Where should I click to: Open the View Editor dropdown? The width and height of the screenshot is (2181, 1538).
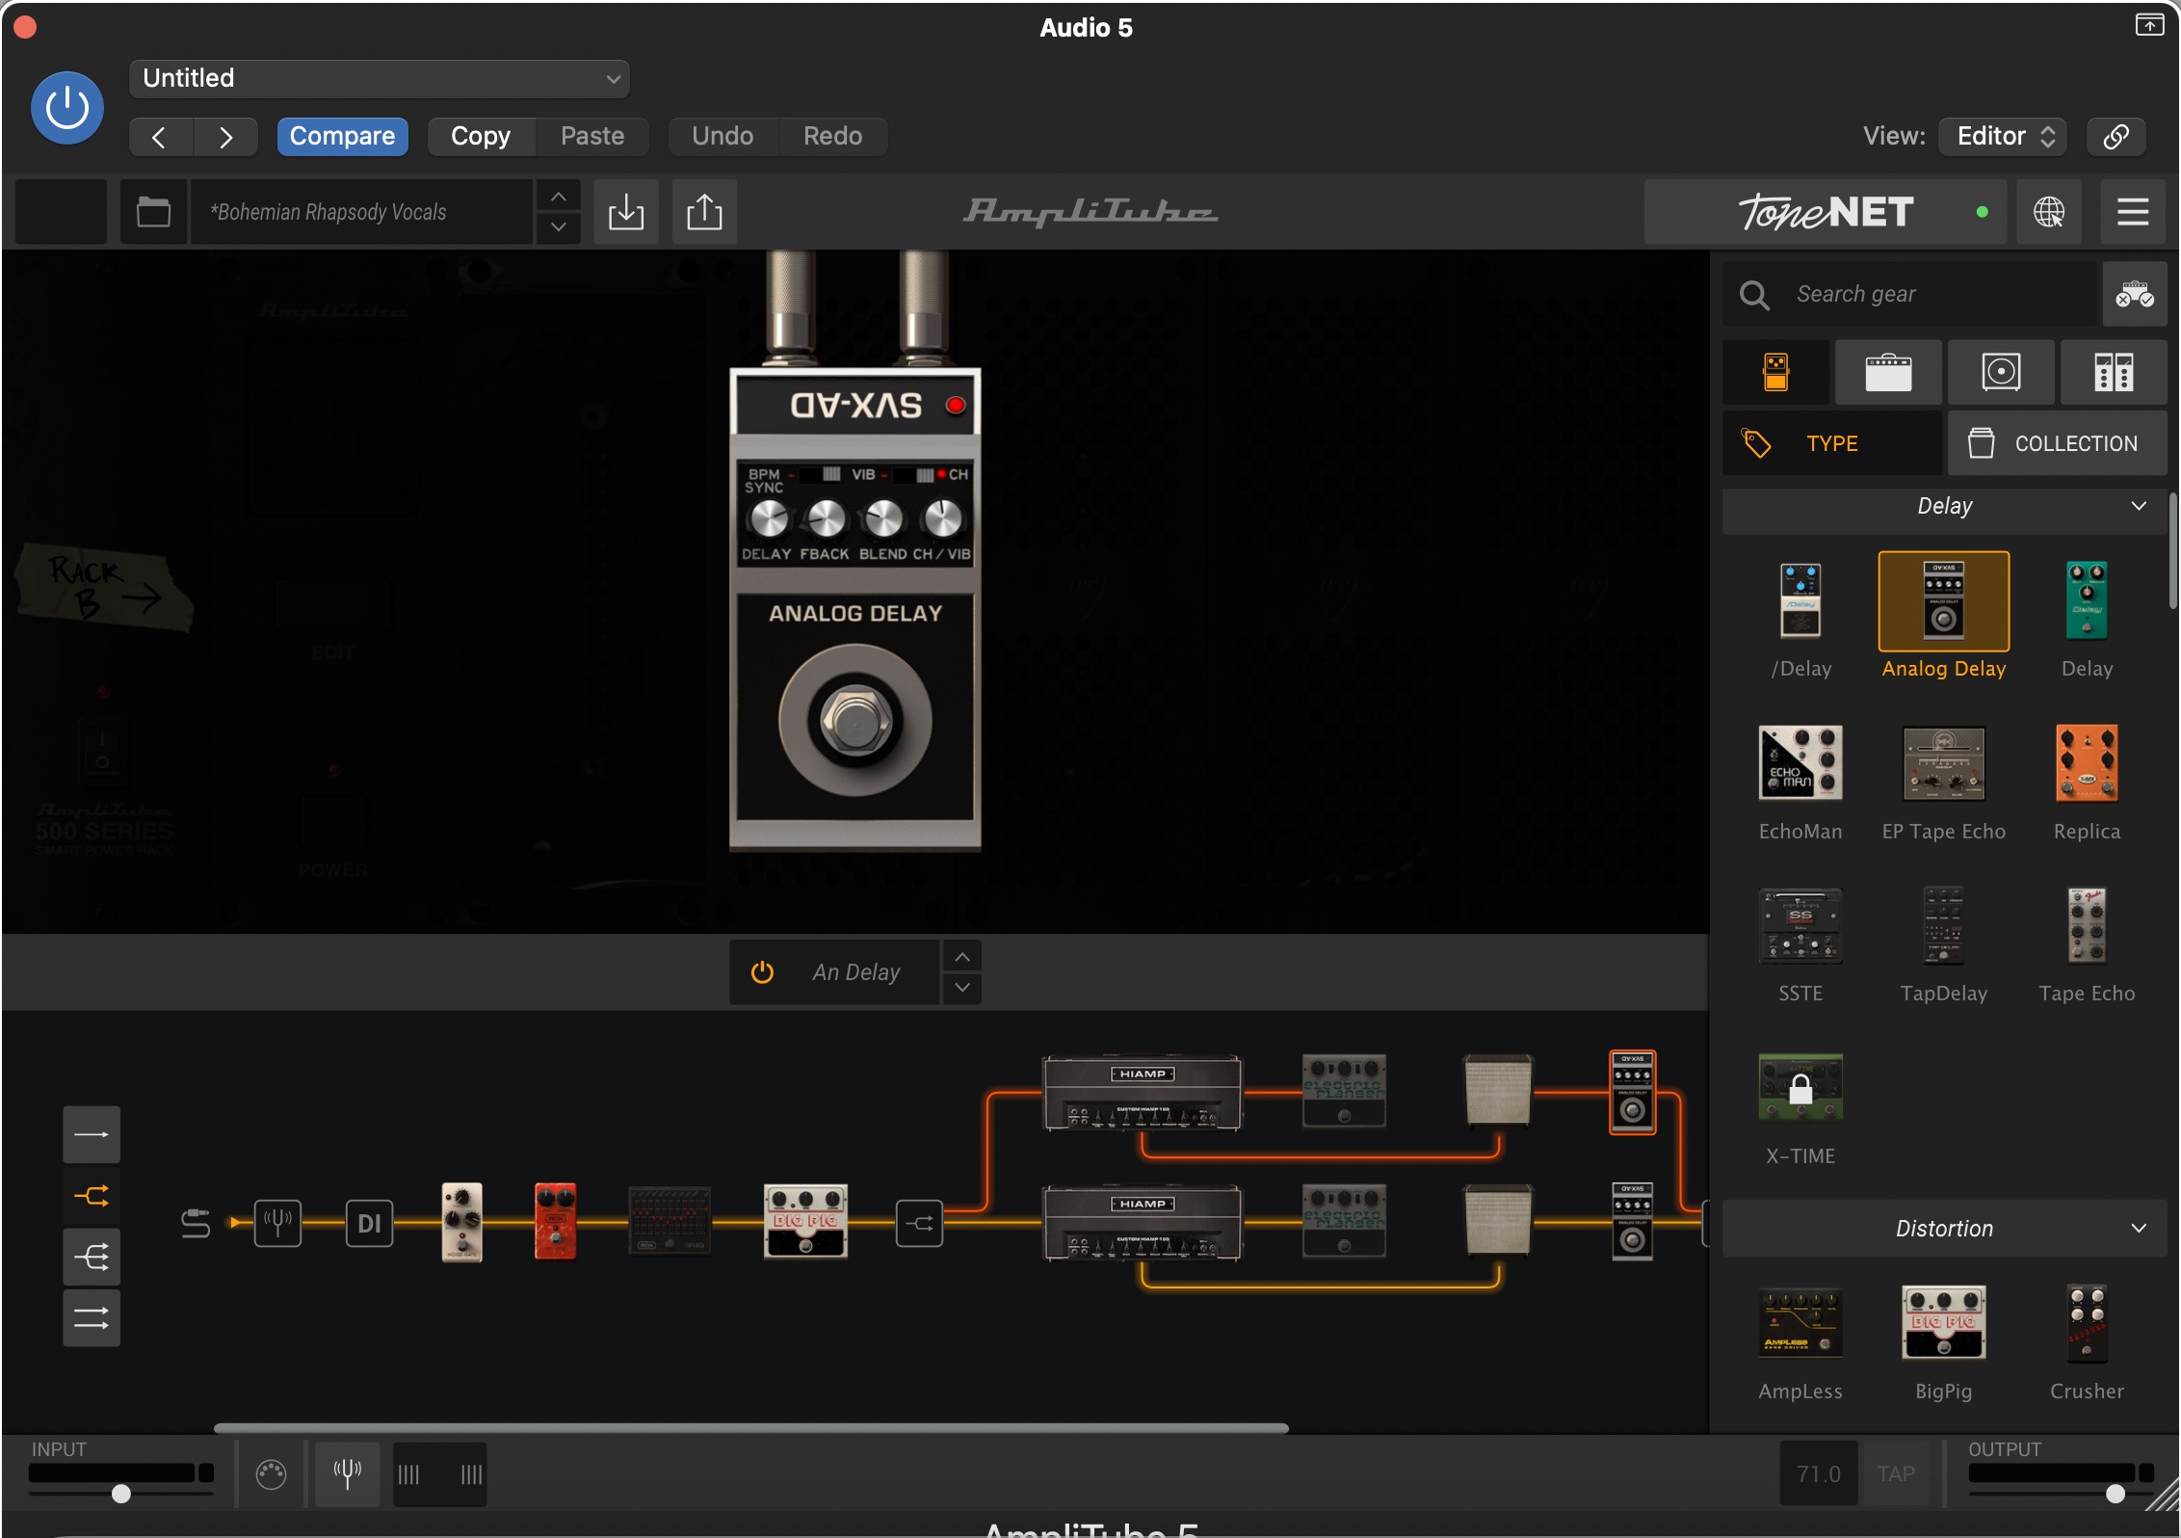2005,137
